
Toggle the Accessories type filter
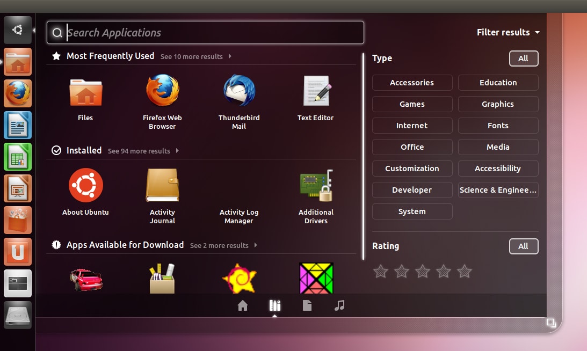[412, 83]
